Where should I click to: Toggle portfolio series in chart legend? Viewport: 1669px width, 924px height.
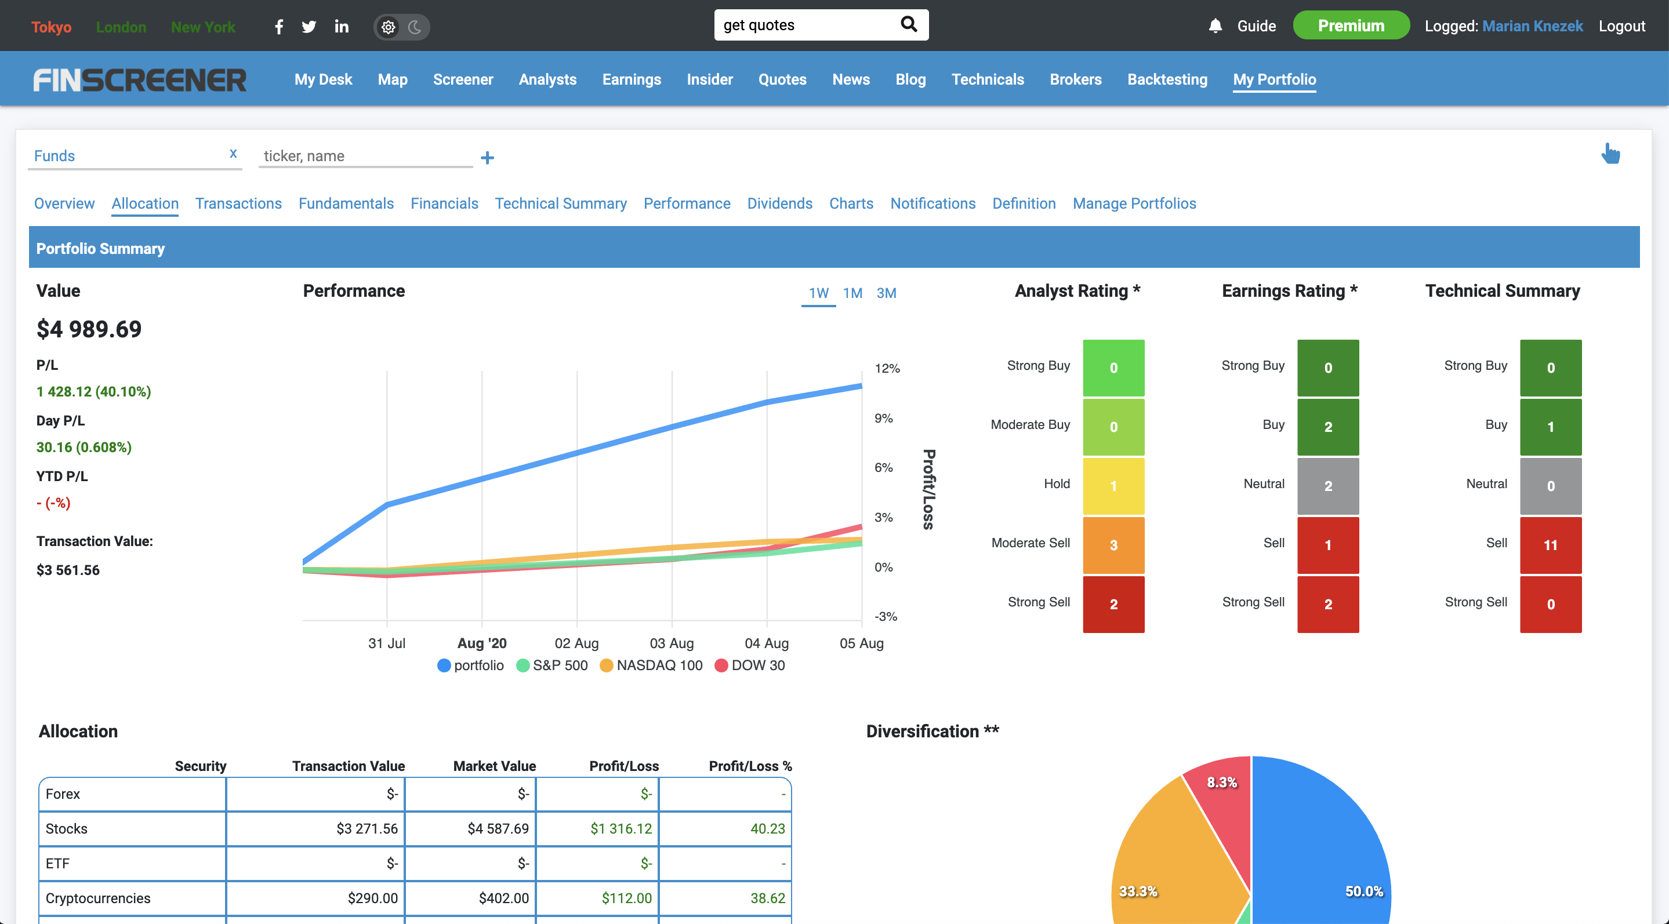click(470, 665)
